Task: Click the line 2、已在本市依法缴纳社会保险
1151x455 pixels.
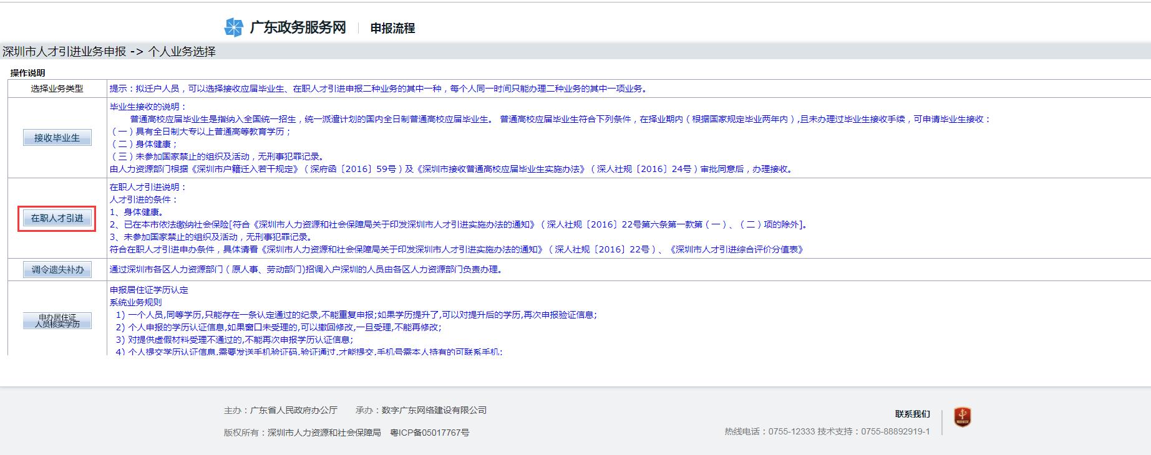Action: tap(459, 224)
